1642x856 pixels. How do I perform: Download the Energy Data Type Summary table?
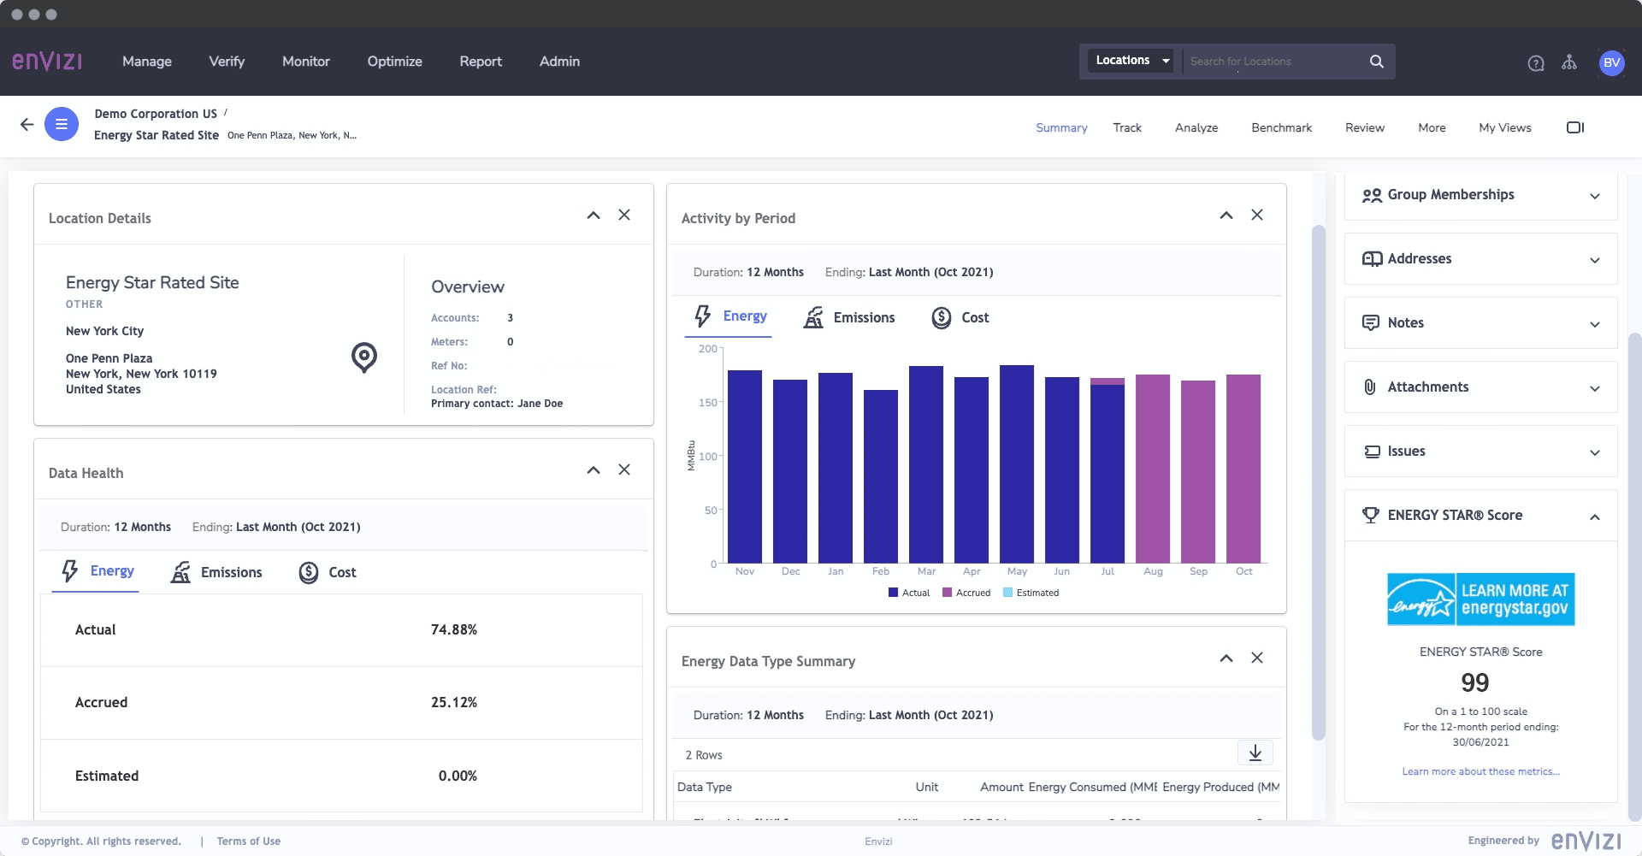click(x=1255, y=753)
